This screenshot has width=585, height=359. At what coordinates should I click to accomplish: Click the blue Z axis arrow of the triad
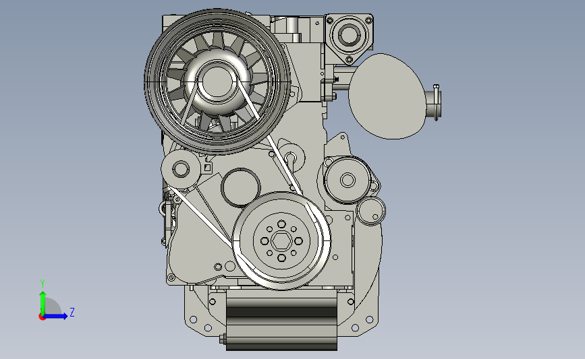pyautogui.click(x=56, y=316)
